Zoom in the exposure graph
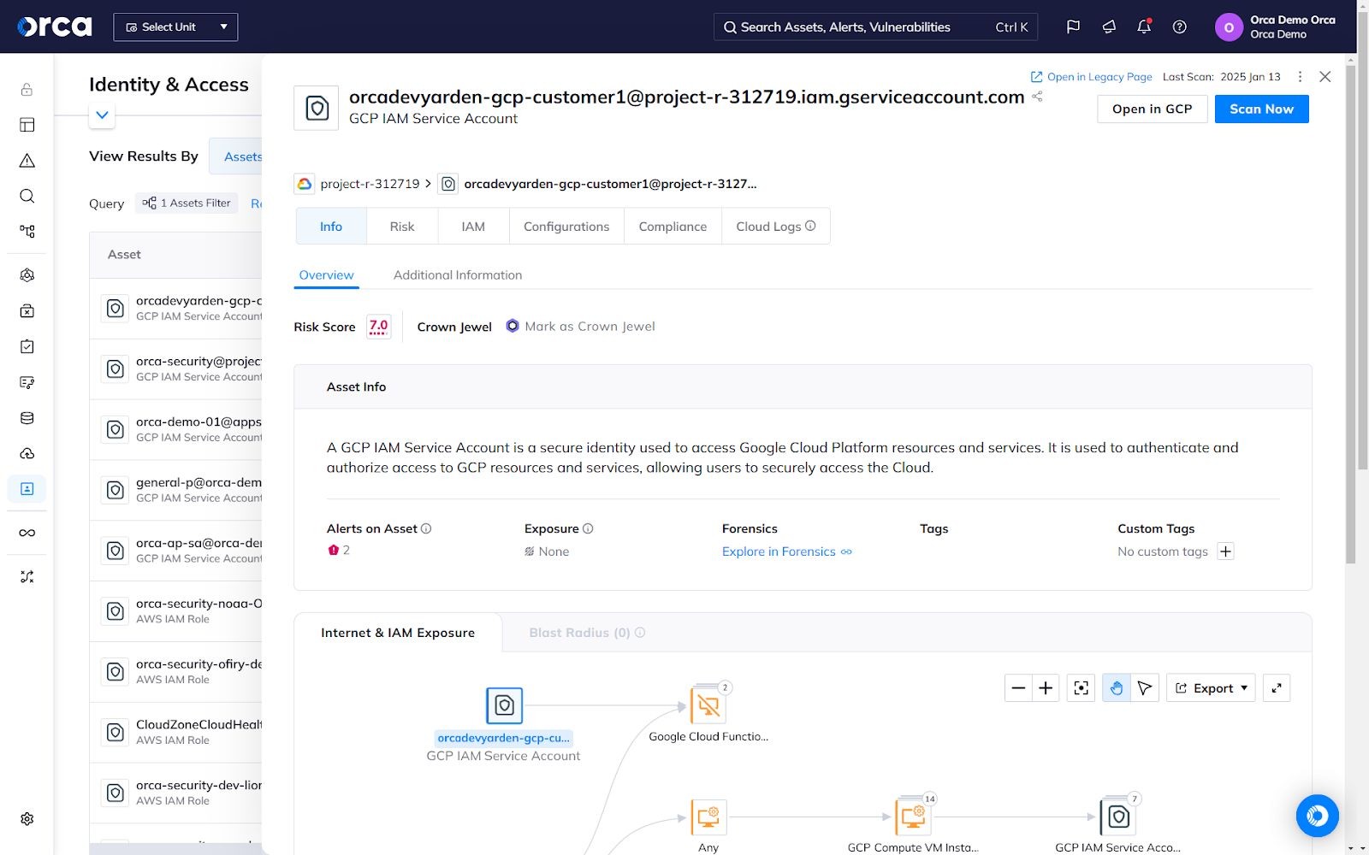1369x855 pixels. (1046, 688)
